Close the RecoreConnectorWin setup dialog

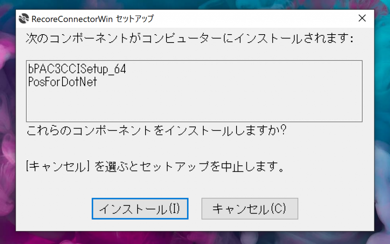click(362, 18)
